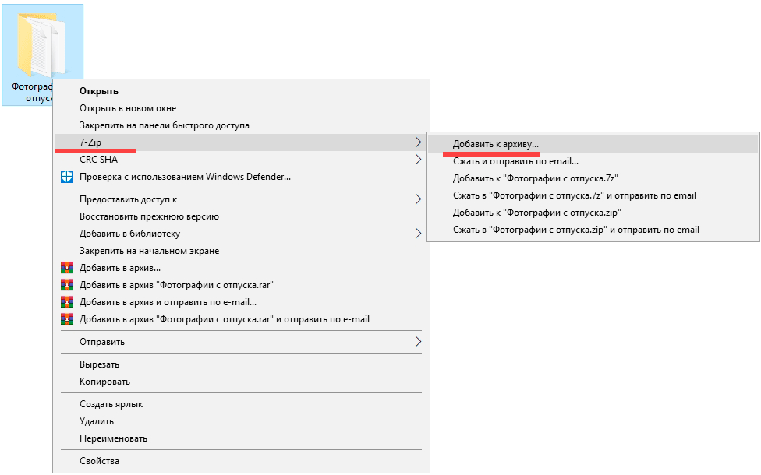
Task: Click the Windows Defender shield icon
Action: pyautogui.click(x=66, y=177)
